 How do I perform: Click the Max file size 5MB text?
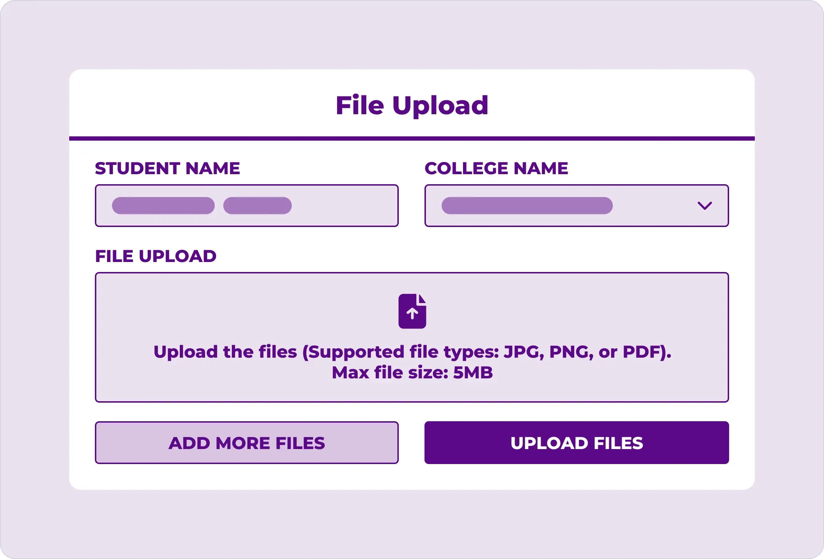(x=412, y=373)
